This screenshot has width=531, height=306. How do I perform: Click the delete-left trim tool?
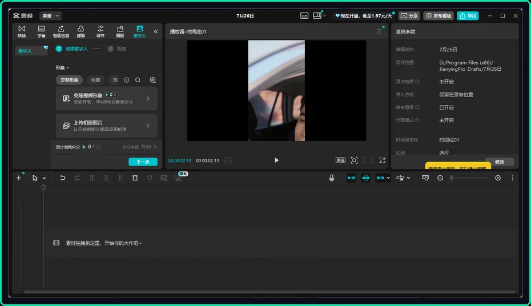tap(106, 178)
